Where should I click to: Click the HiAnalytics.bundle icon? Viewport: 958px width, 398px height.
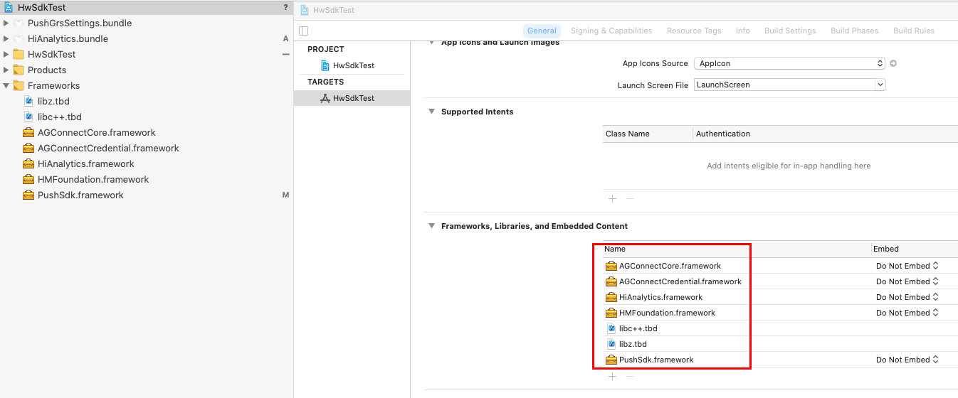coord(19,38)
